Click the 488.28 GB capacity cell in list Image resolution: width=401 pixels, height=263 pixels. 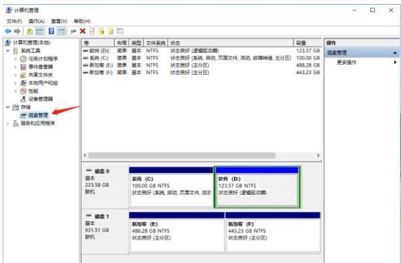pyautogui.click(x=308, y=65)
